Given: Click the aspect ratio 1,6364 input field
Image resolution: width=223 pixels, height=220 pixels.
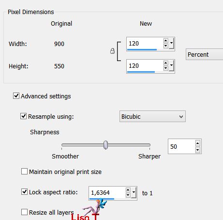Looking at the screenshot, I should pos(107,193).
